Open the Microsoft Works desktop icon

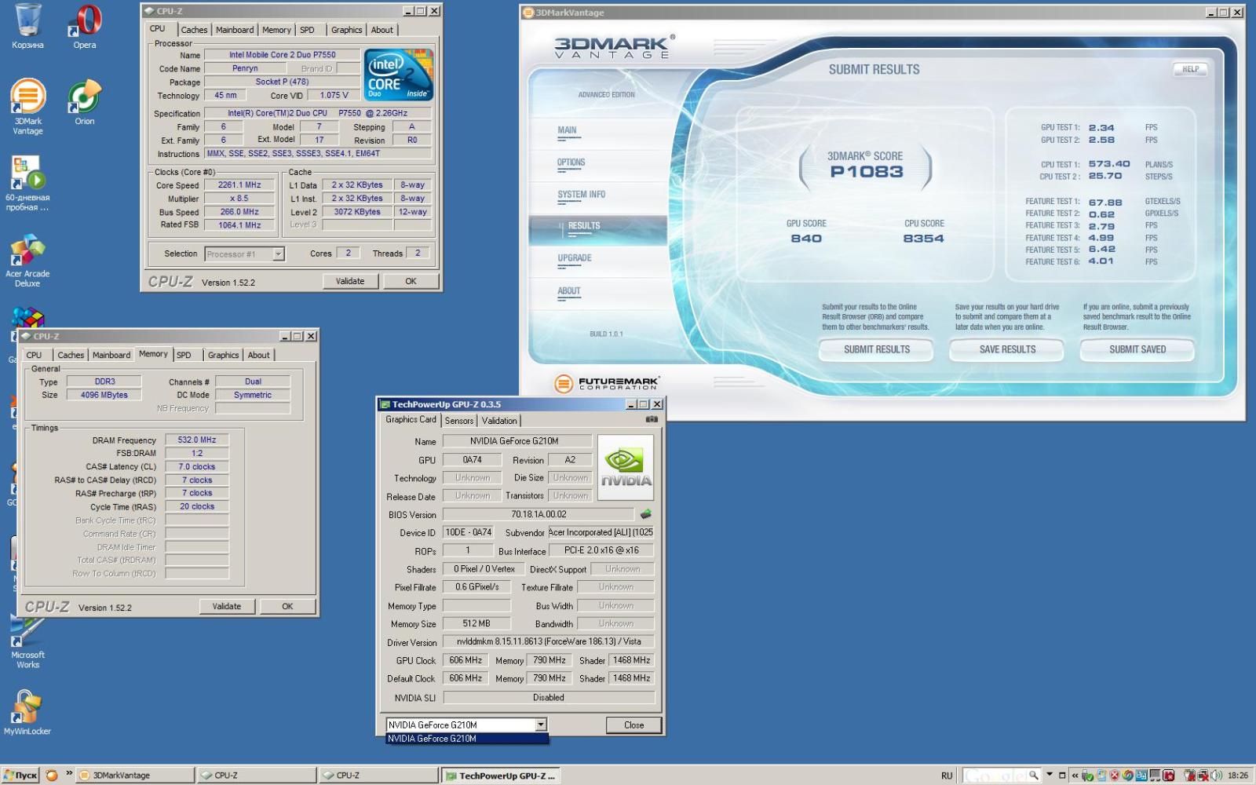(x=27, y=642)
